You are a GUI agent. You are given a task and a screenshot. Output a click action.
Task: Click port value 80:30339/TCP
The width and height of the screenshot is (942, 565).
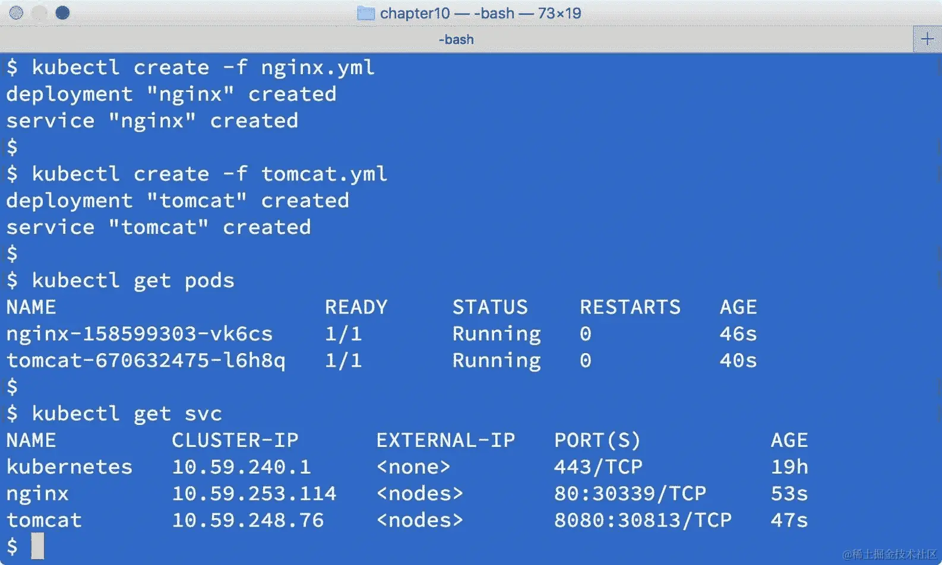(630, 494)
